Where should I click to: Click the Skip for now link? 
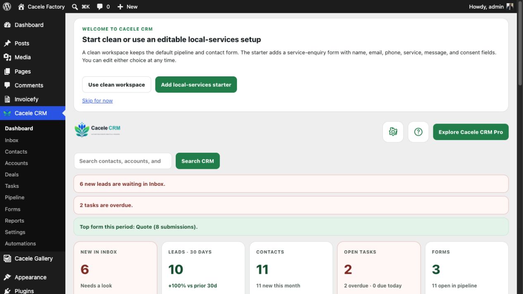point(98,101)
